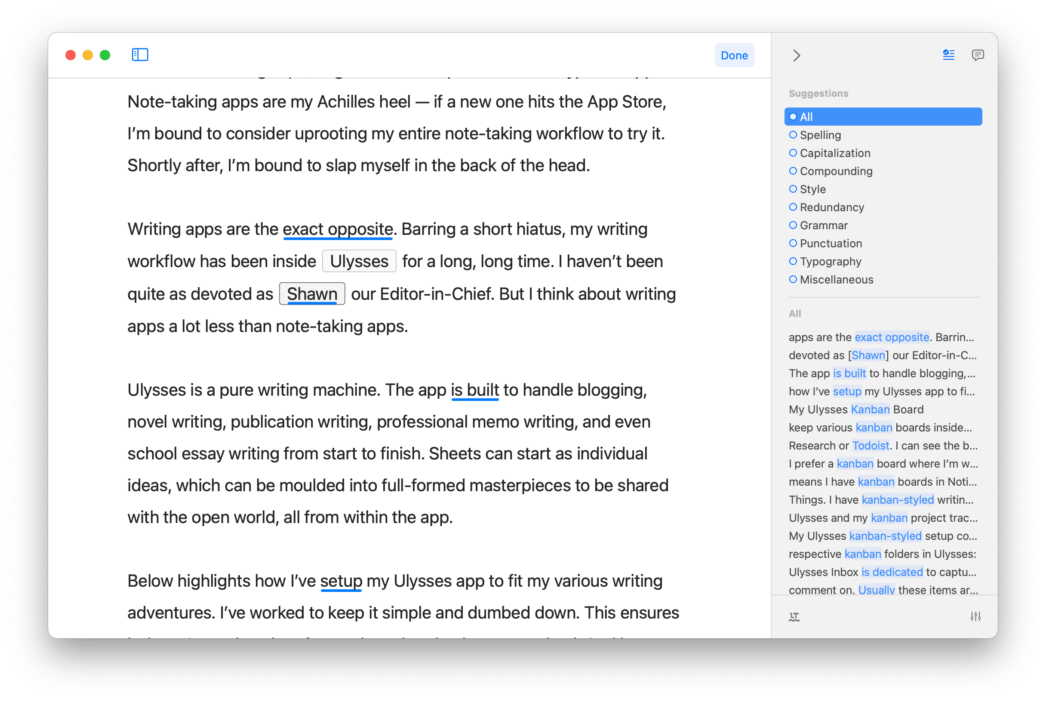Click underlined 'is built' in editor
Image resolution: width=1046 pixels, height=702 pixels.
pyautogui.click(x=475, y=391)
